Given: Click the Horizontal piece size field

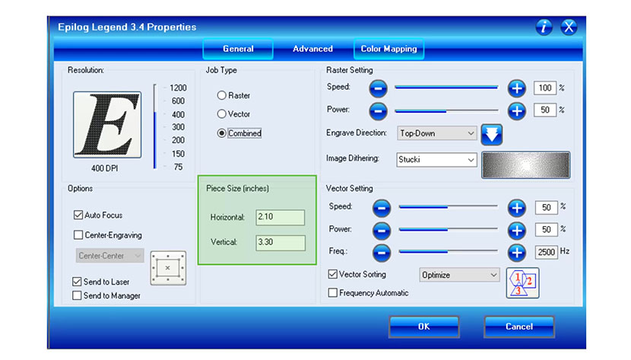Looking at the screenshot, I should [x=280, y=218].
